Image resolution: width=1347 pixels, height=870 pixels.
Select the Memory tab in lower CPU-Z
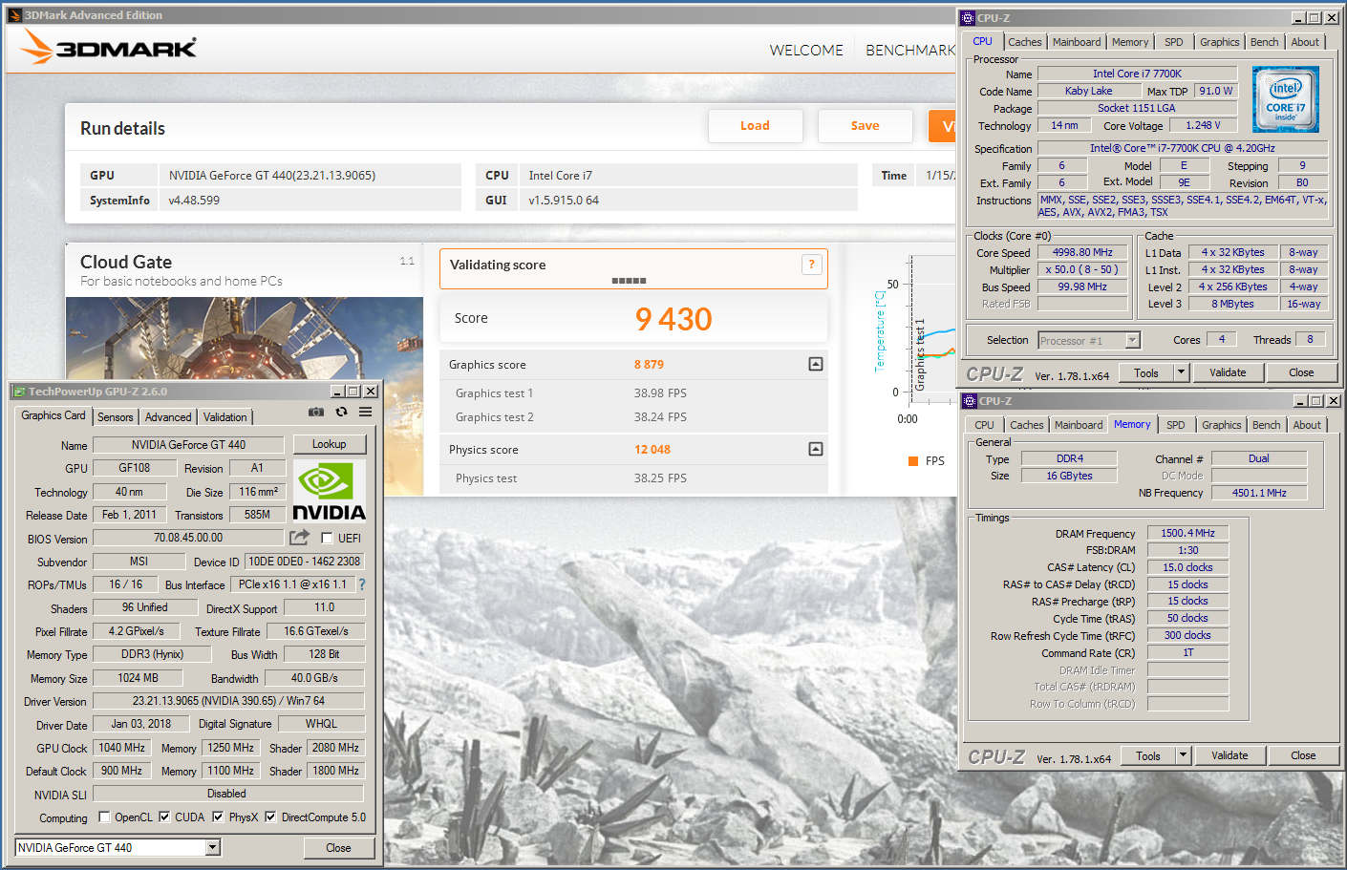[1132, 424]
